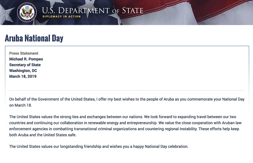Click the line both Aruba and the United States safe
The width and height of the screenshot is (253, 163).
coord(43,135)
